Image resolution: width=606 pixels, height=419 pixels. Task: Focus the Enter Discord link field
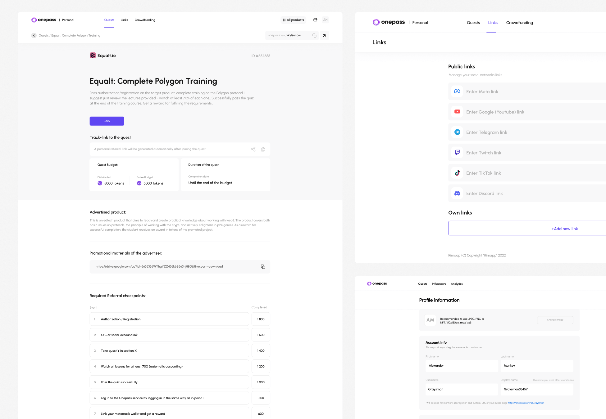coord(528,194)
